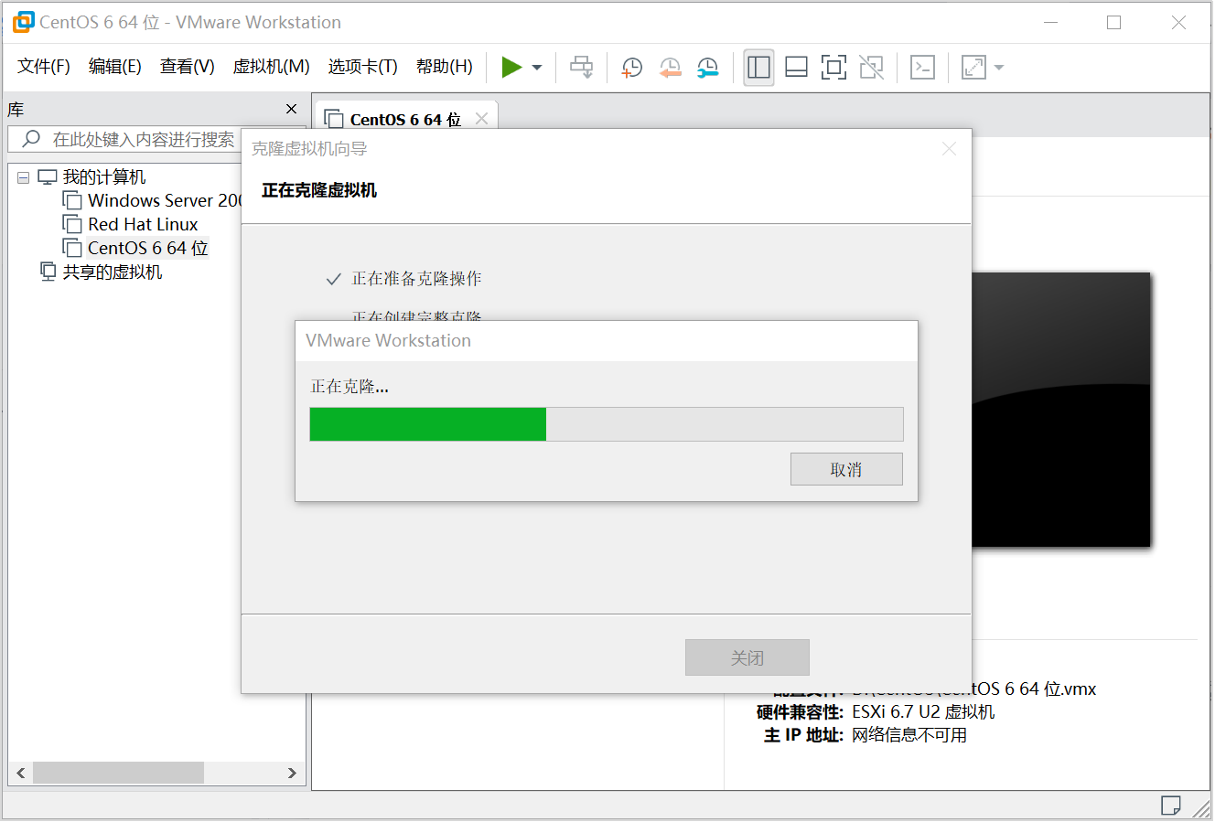Enter full screen mode icon

point(833,67)
